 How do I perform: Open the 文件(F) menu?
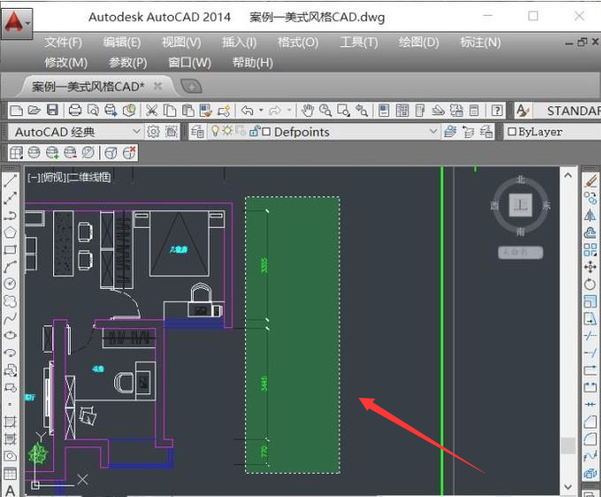pyautogui.click(x=63, y=43)
